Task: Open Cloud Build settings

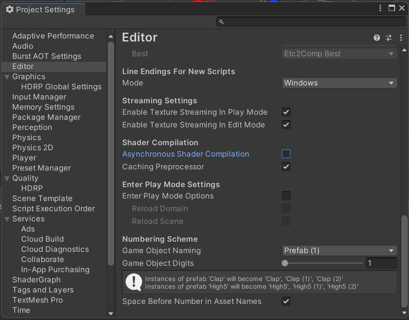Action: 43,239
